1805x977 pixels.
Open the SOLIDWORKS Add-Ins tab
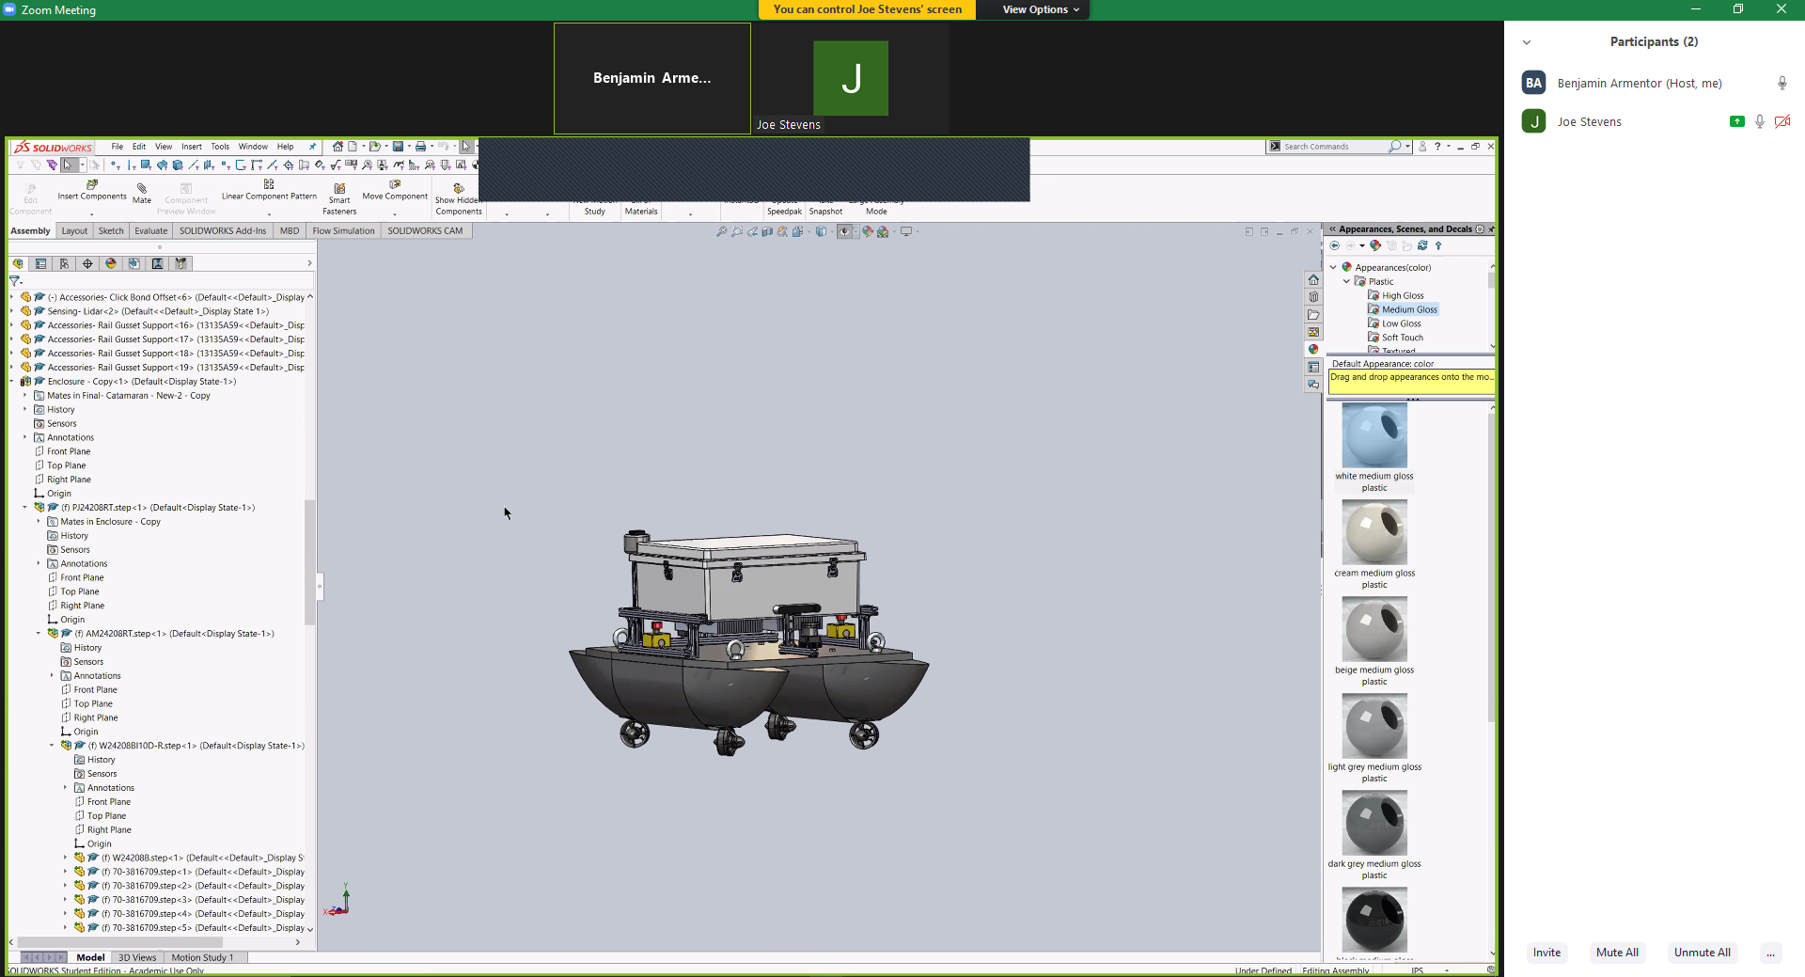223,231
